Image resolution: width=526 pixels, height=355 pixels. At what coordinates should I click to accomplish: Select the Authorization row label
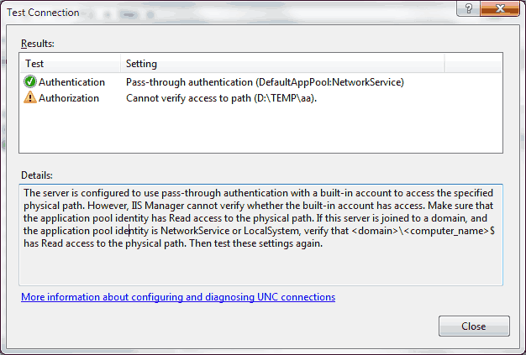(x=68, y=98)
